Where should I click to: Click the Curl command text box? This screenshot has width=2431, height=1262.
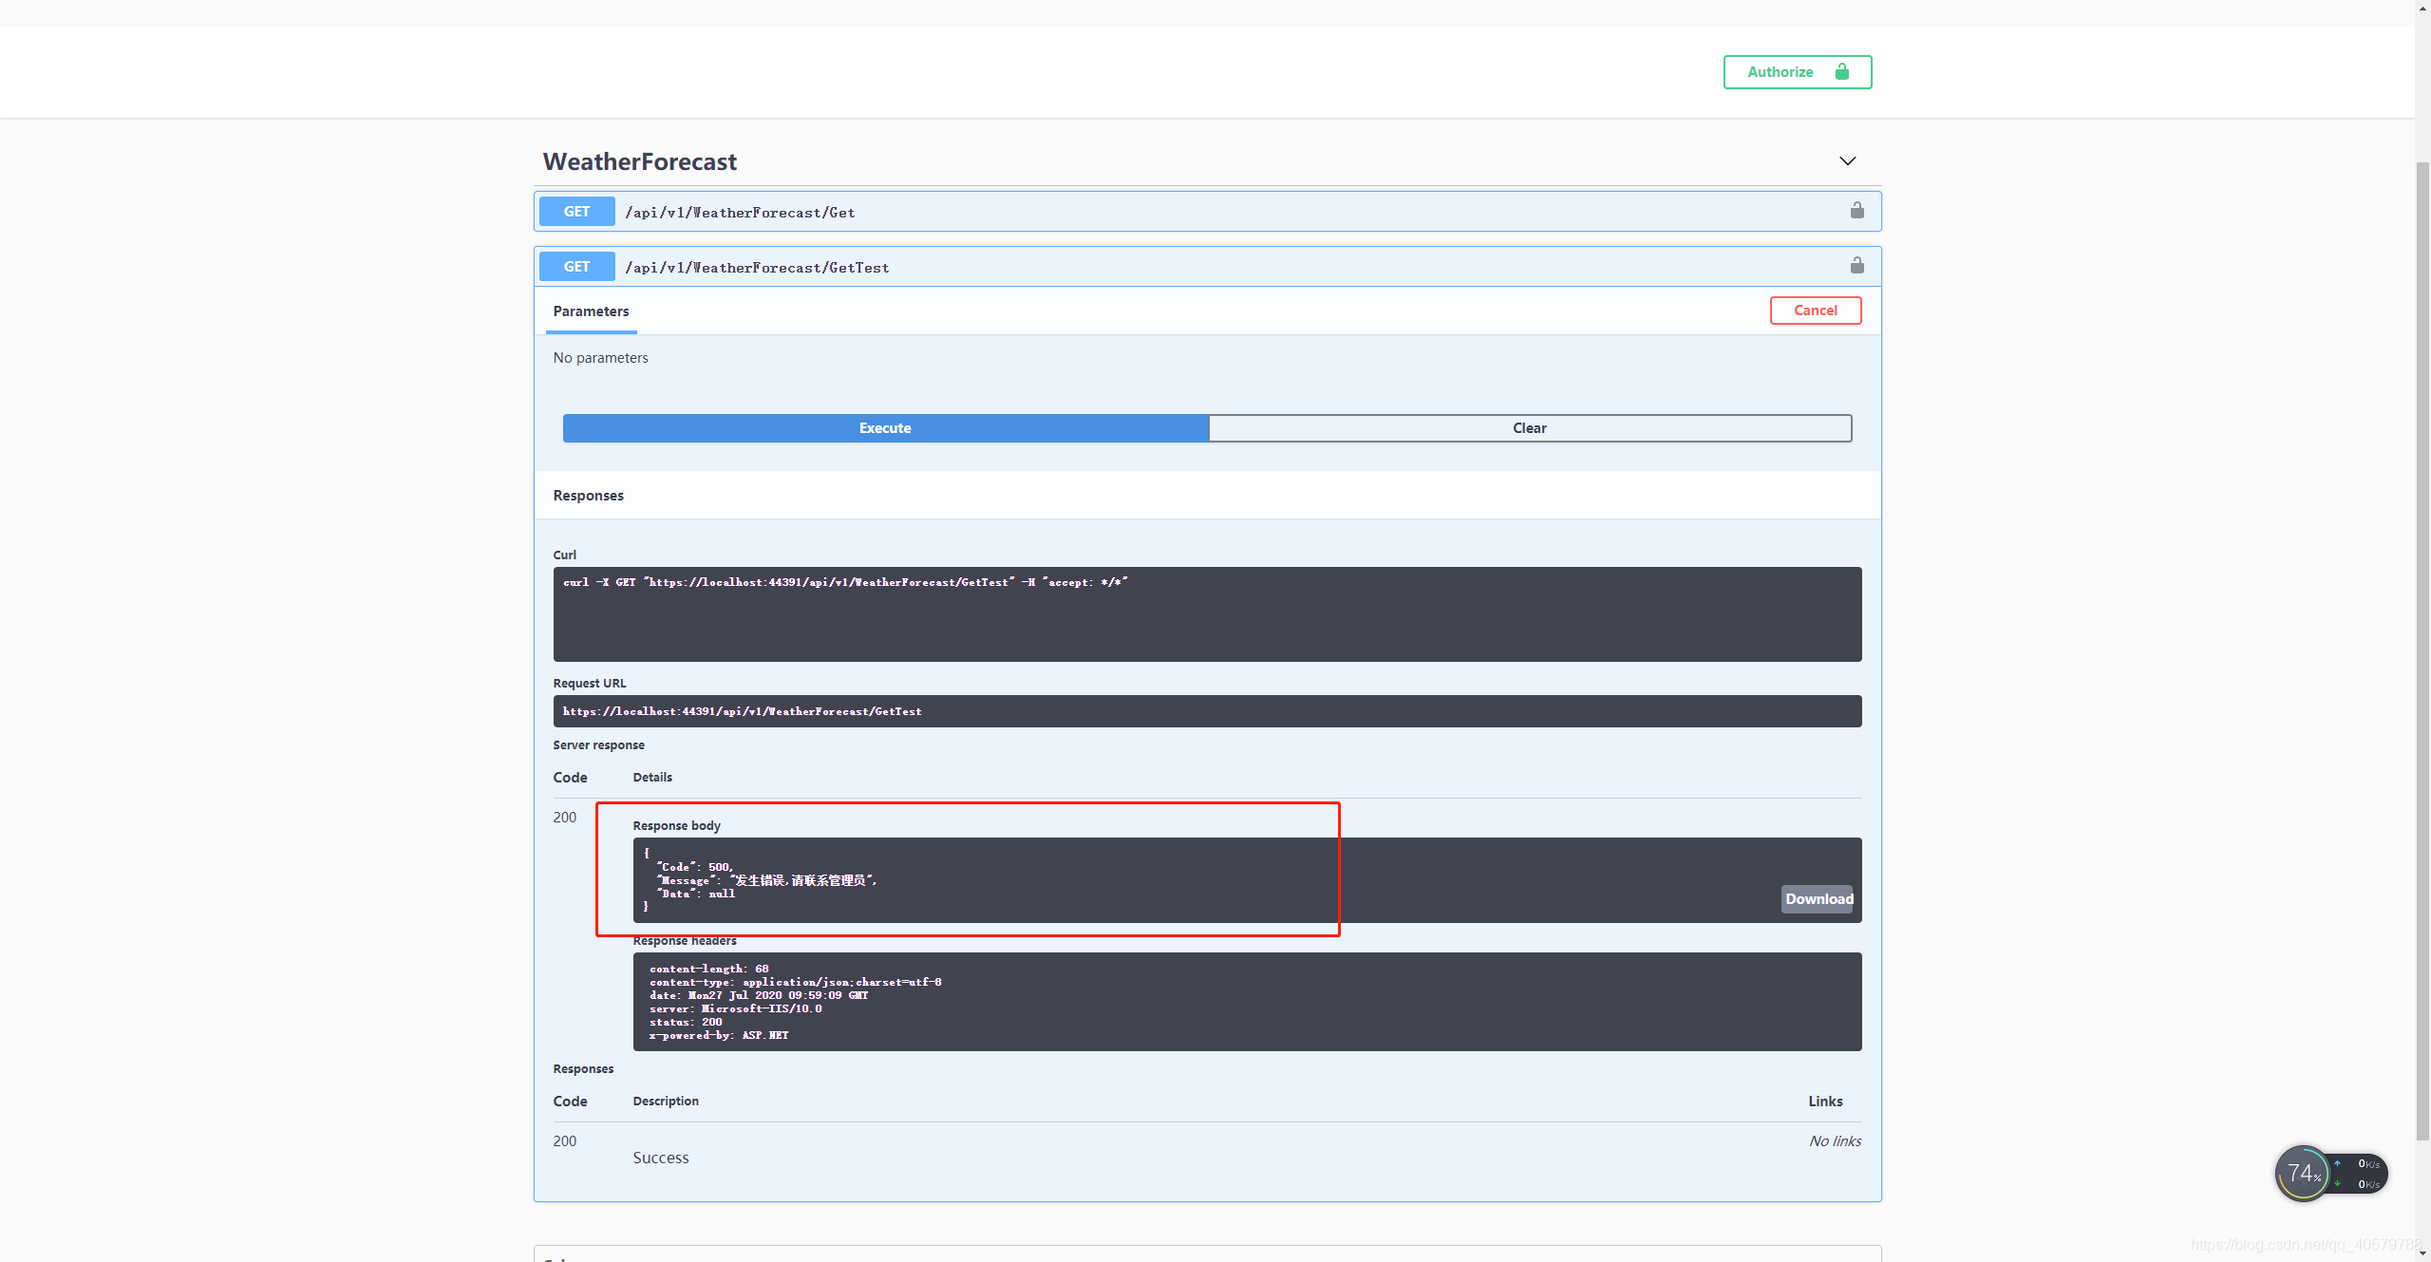1206,614
